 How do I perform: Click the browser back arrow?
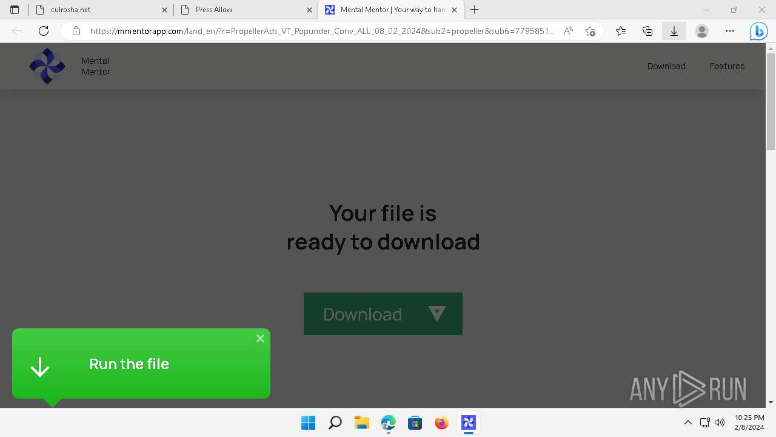coord(17,31)
